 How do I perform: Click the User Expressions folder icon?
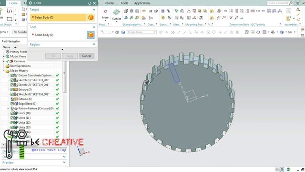pos(8,66)
